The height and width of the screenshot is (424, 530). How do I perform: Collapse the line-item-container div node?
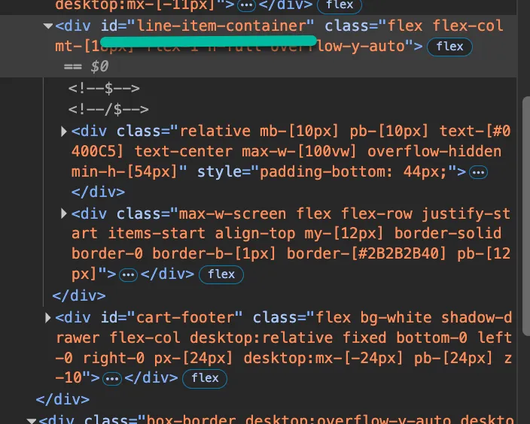[49, 26]
